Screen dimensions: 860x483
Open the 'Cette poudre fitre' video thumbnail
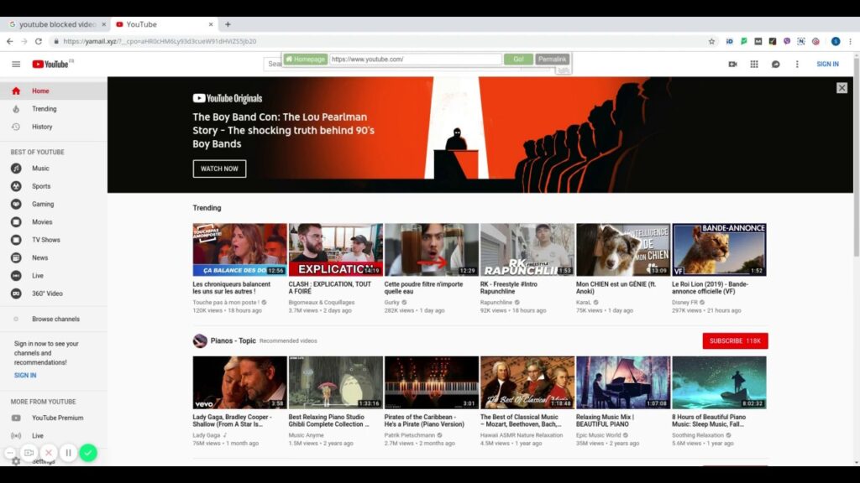click(x=432, y=250)
